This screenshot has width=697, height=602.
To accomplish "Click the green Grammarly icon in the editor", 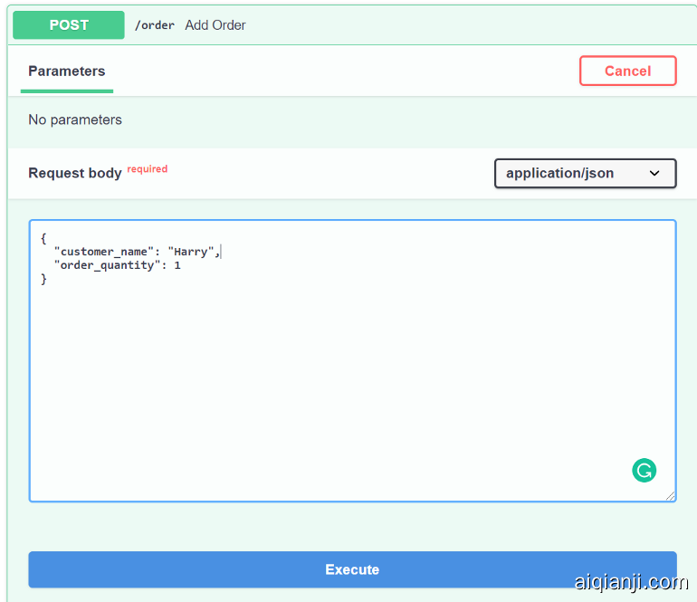I will [x=644, y=470].
